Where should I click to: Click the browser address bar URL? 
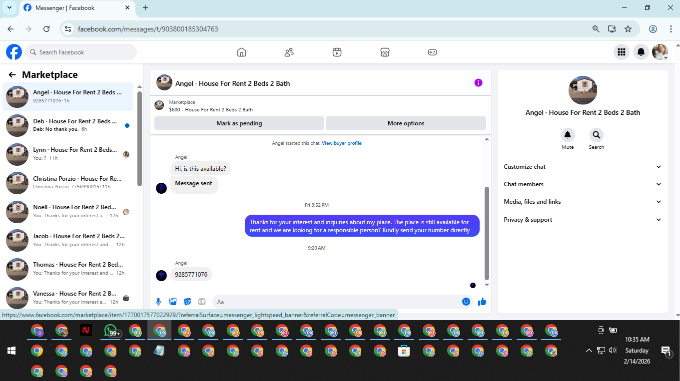[148, 29]
